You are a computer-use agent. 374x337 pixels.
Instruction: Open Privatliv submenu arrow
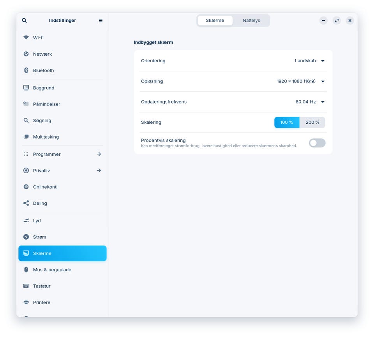99,170
